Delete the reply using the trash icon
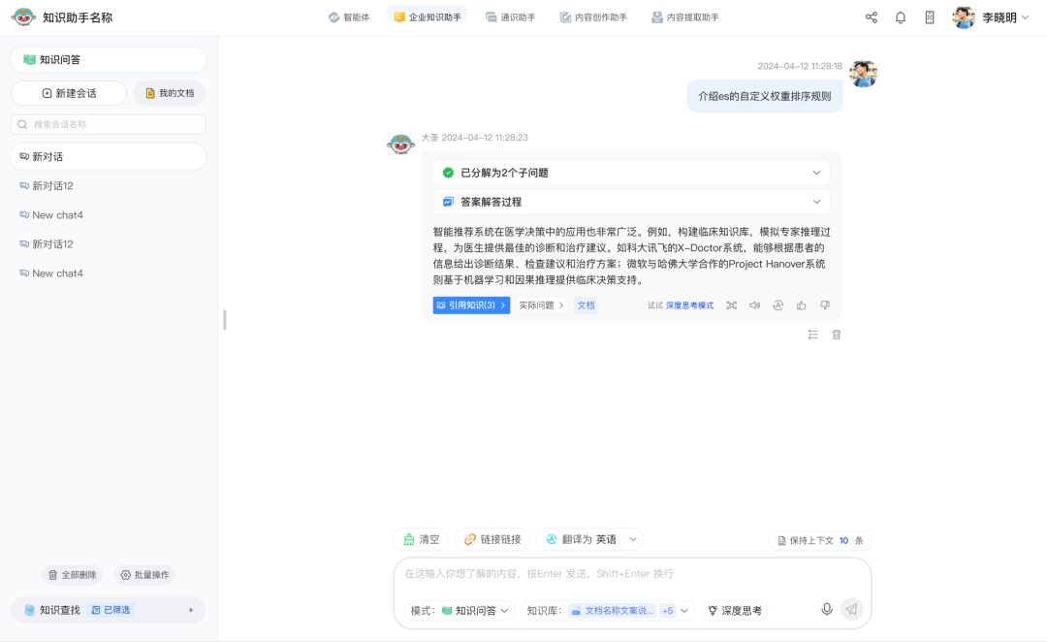This screenshot has height=642, width=1047. (837, 335)
